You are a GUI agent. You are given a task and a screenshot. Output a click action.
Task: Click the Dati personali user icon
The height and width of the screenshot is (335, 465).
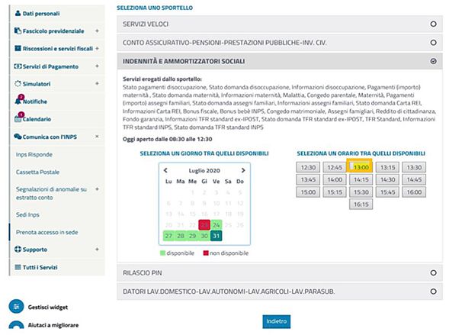click(18, 14)
